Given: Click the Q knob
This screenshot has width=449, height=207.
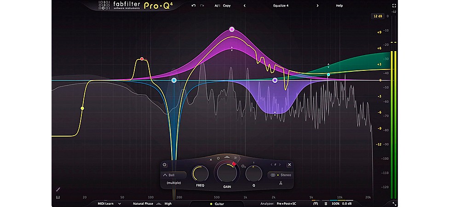Looking at the screenshot, I should [x=253, y=174].
